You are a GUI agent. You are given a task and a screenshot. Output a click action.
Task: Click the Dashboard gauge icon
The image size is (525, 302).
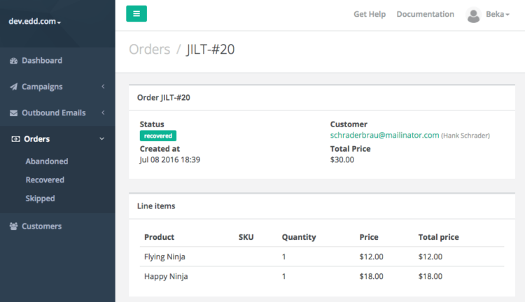(x=13, y=61)
